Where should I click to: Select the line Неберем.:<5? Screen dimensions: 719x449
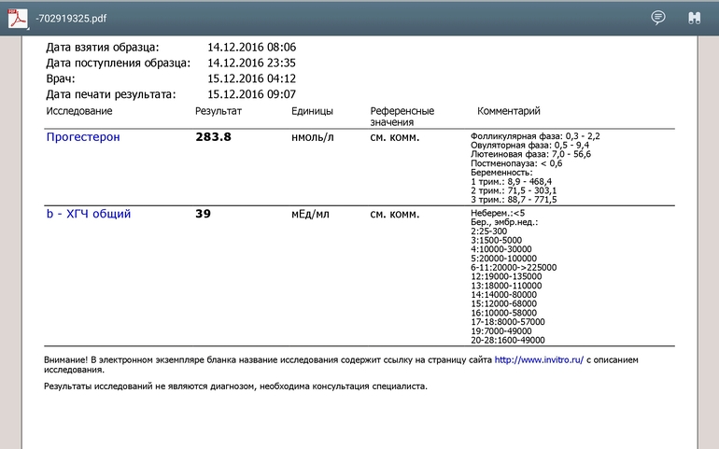click(x=498, y=213)
